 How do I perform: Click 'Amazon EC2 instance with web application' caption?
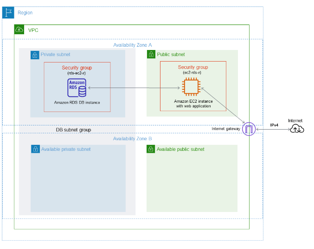[193, 104]
